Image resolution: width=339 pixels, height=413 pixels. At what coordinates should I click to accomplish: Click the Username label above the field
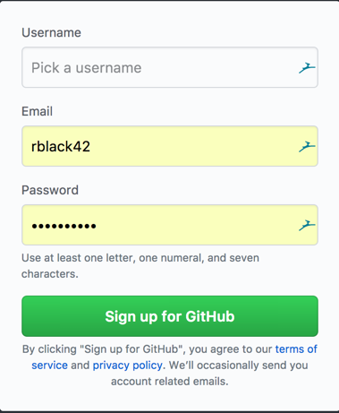(51, 32)
